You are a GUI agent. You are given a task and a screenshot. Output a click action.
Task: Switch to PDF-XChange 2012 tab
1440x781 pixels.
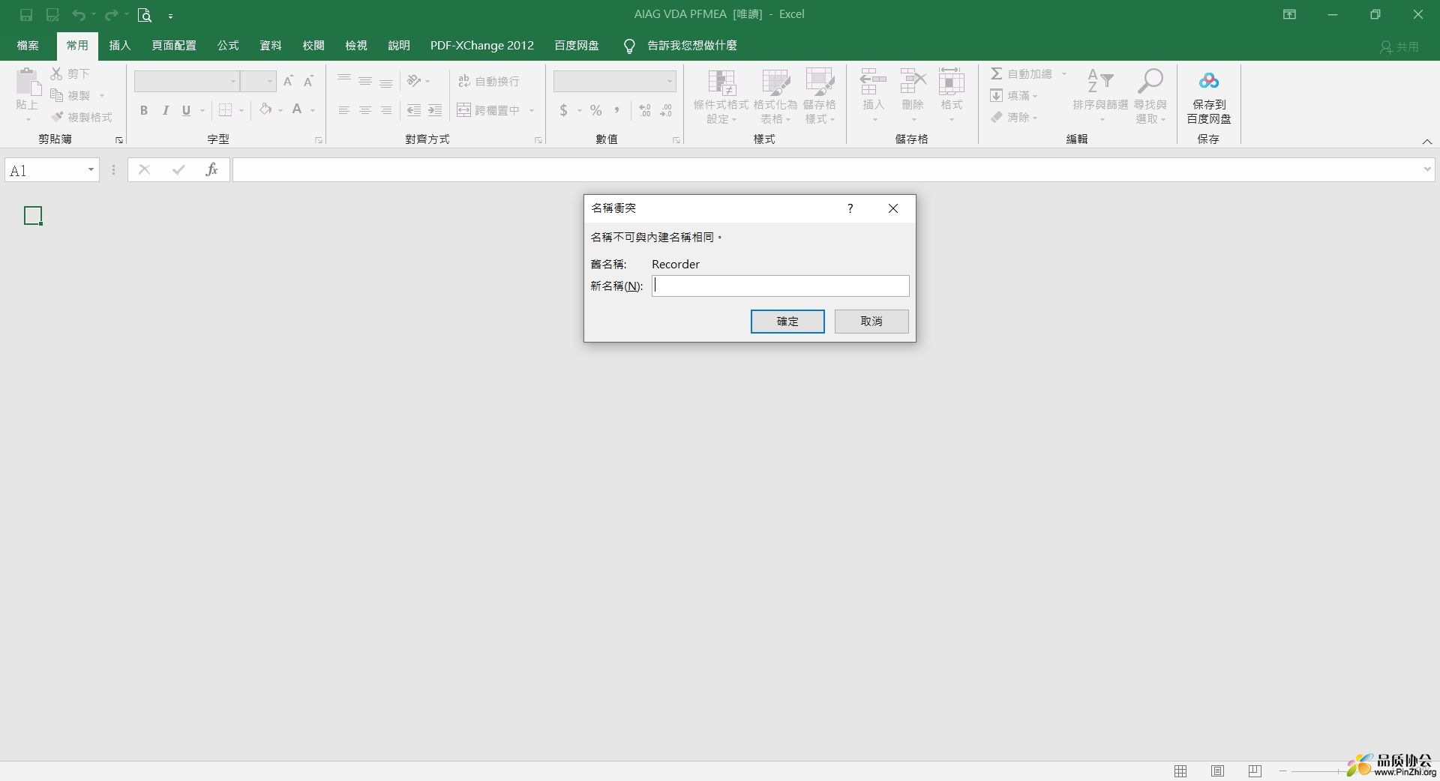482,46
